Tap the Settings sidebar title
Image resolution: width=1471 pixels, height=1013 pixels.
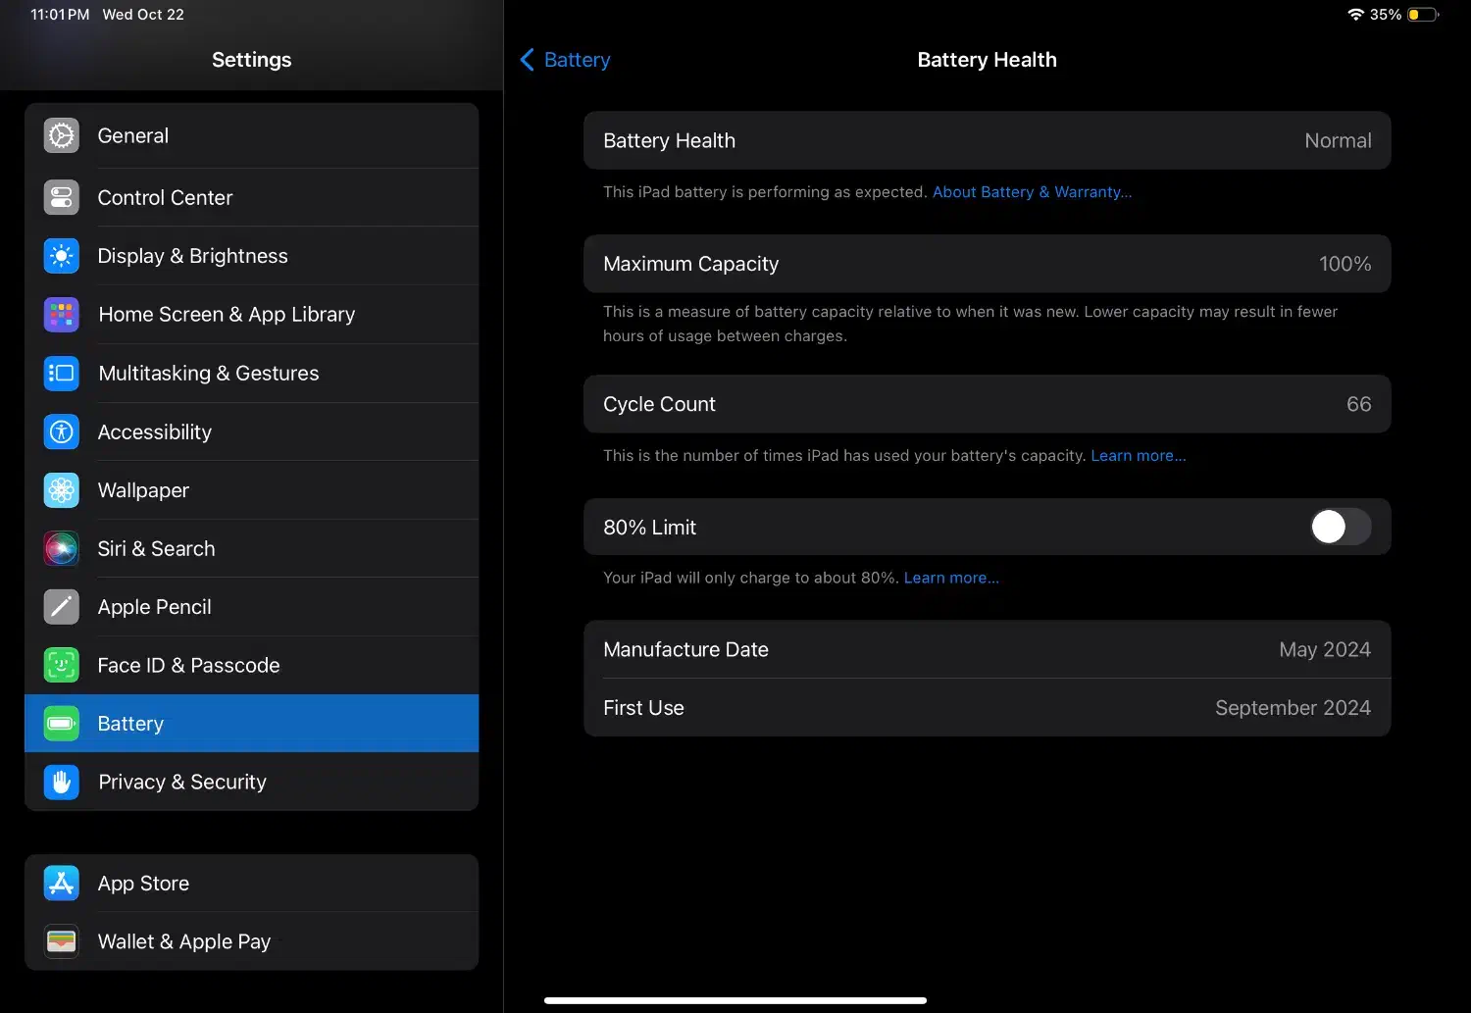point(252,60)
